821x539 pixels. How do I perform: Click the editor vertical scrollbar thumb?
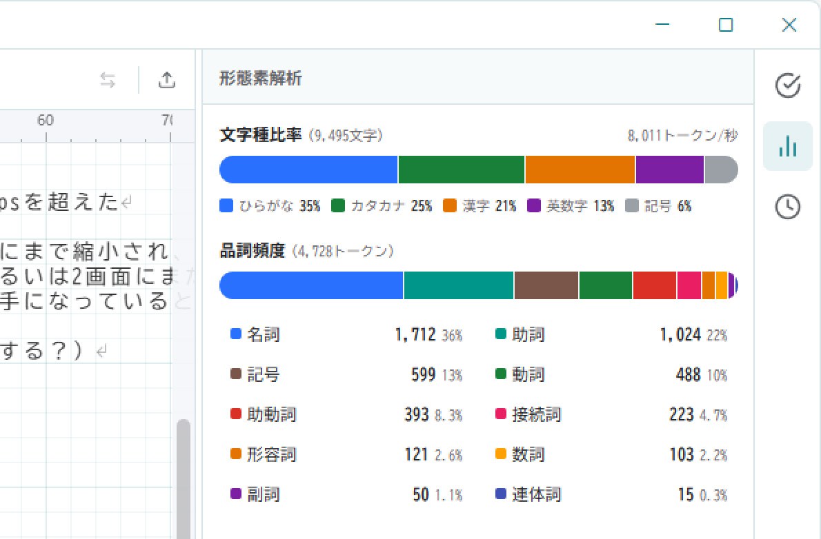[184, 479]
